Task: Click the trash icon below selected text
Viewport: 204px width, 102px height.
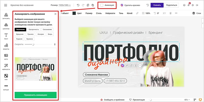Action: 135,66
